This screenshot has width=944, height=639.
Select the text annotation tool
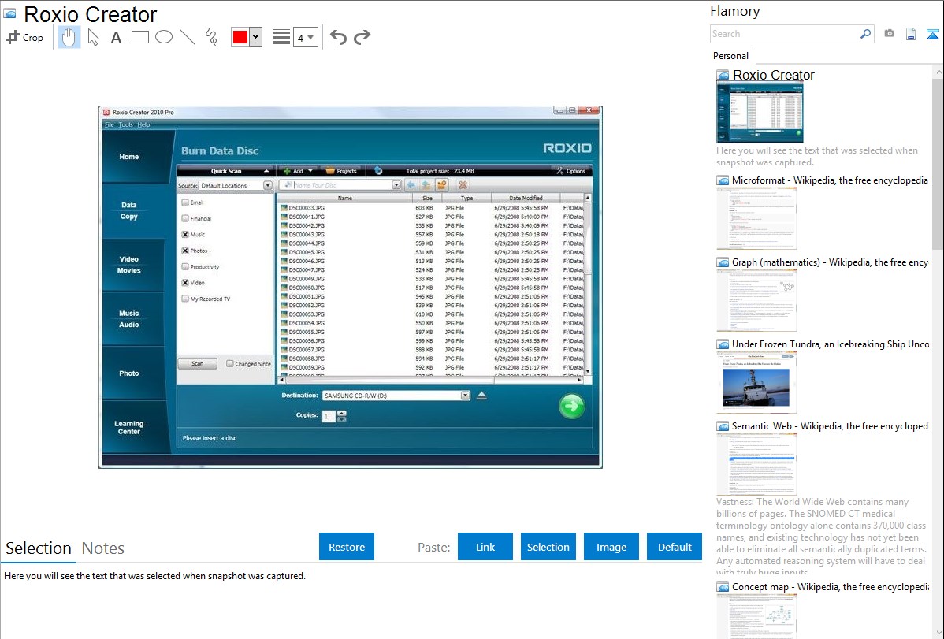pyautogui.click(x=116, y=37)
